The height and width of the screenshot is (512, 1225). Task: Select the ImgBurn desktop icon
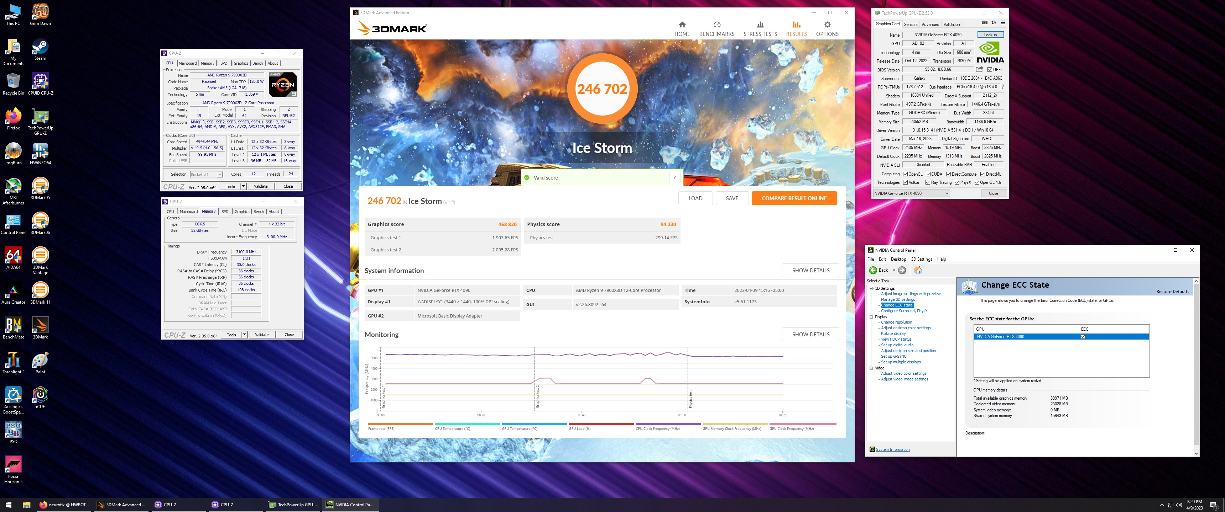pyautogui.click(x=13, y=154)
